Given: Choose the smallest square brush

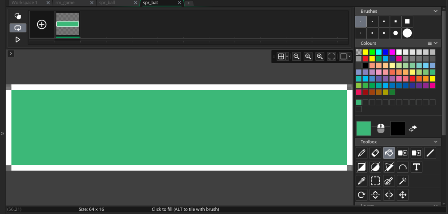Looking at the screenshot, I should (x=361, y=22).
